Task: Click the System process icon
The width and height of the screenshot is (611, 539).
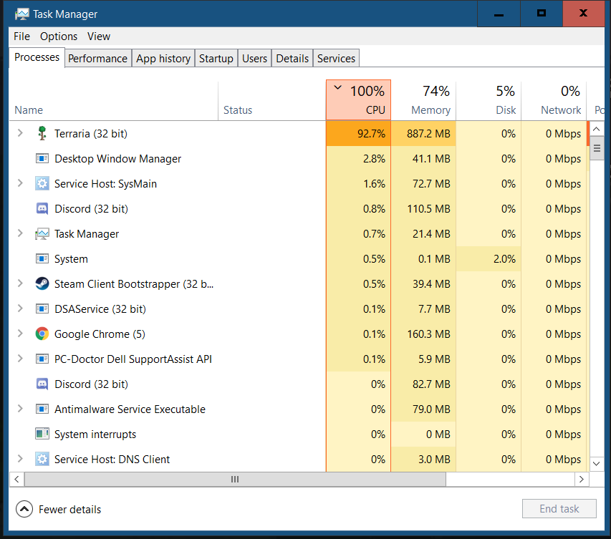Action: point(42,258)
